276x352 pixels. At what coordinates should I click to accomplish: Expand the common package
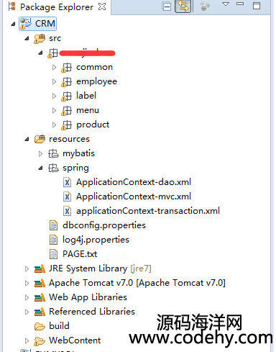click(x=54, y=68)
